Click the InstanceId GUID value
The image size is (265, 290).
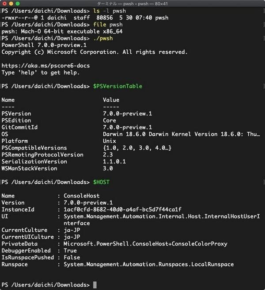pos(122,209)
